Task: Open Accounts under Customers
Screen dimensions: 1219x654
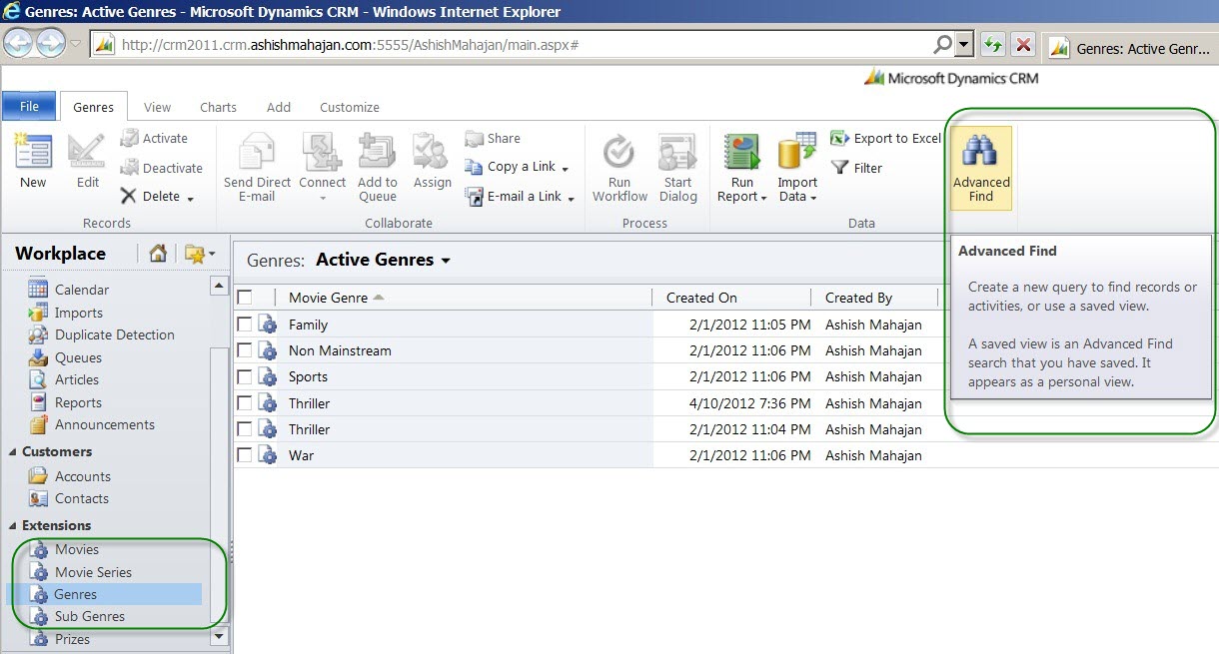Action: (83, 476)
